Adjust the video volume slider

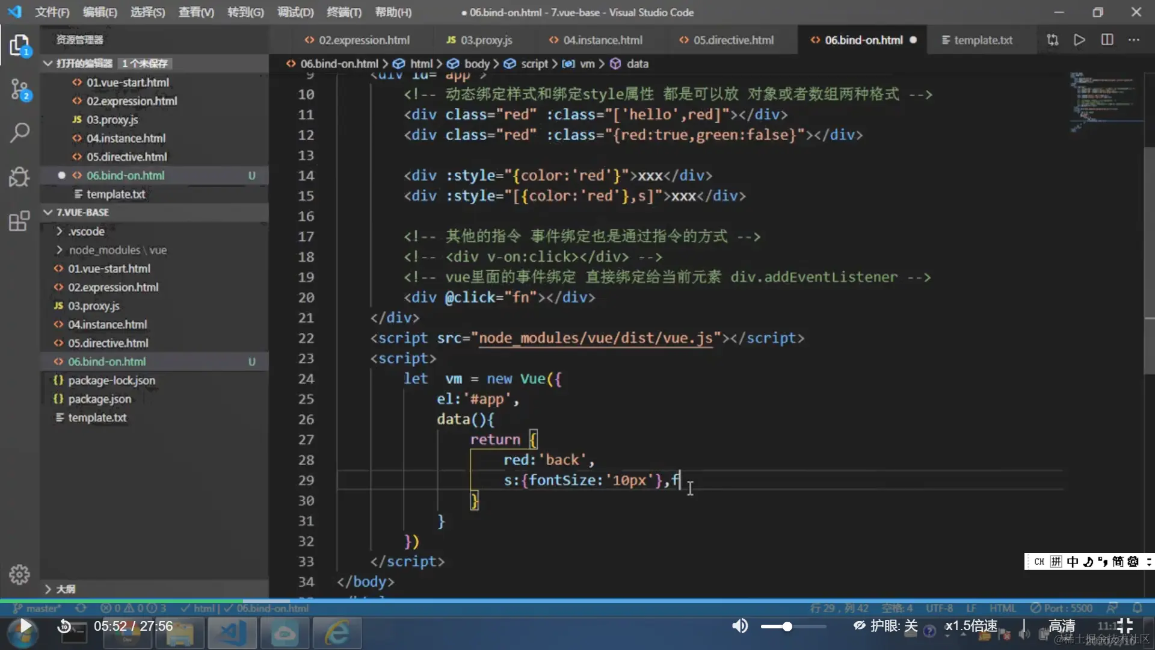tap(787, 627)
